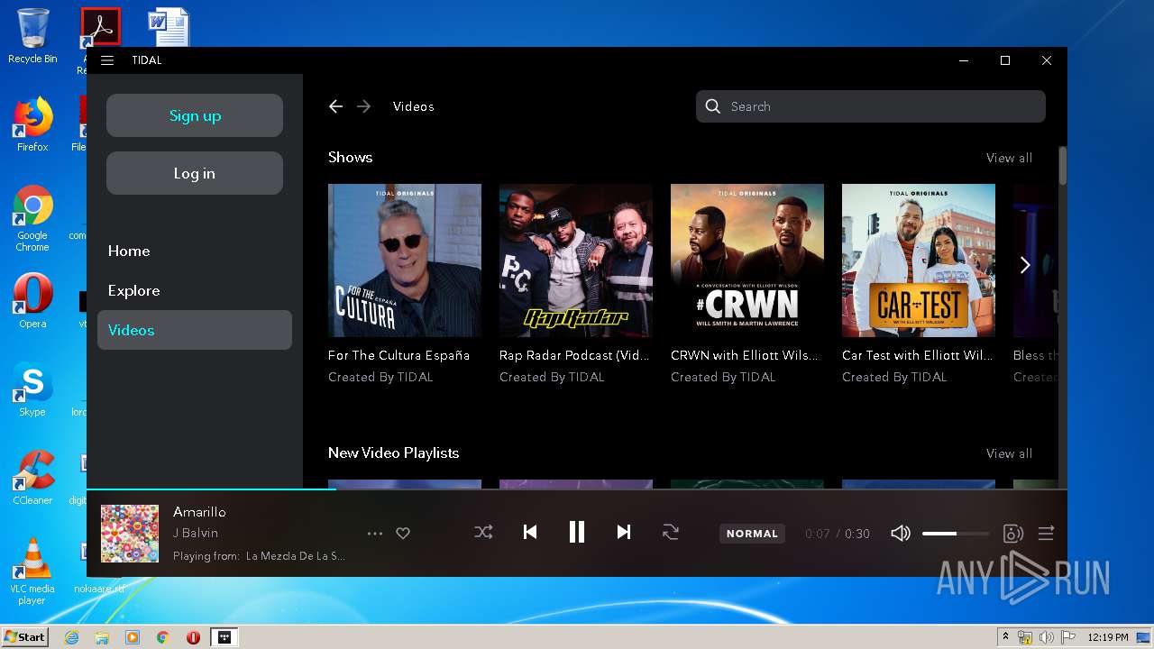Viewport: 1154px width, 649px height.
Task: Open the VLC media player desktop icon
Action: [x=32, y=571]
